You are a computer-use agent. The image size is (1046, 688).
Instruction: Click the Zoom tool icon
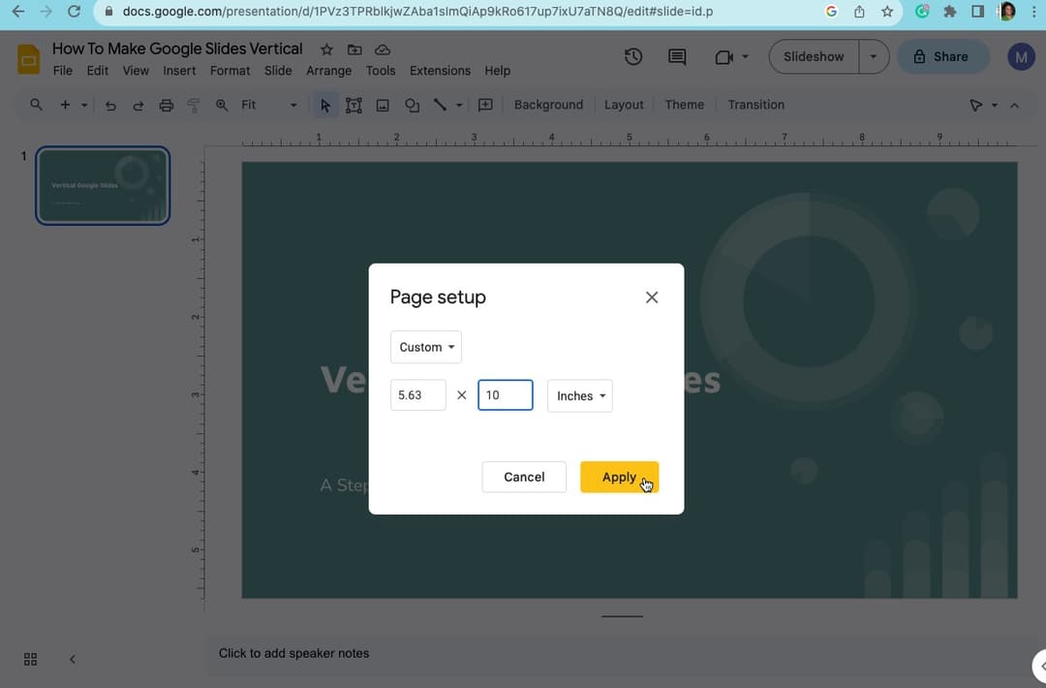pyautogui.click(x=222, y=106)
